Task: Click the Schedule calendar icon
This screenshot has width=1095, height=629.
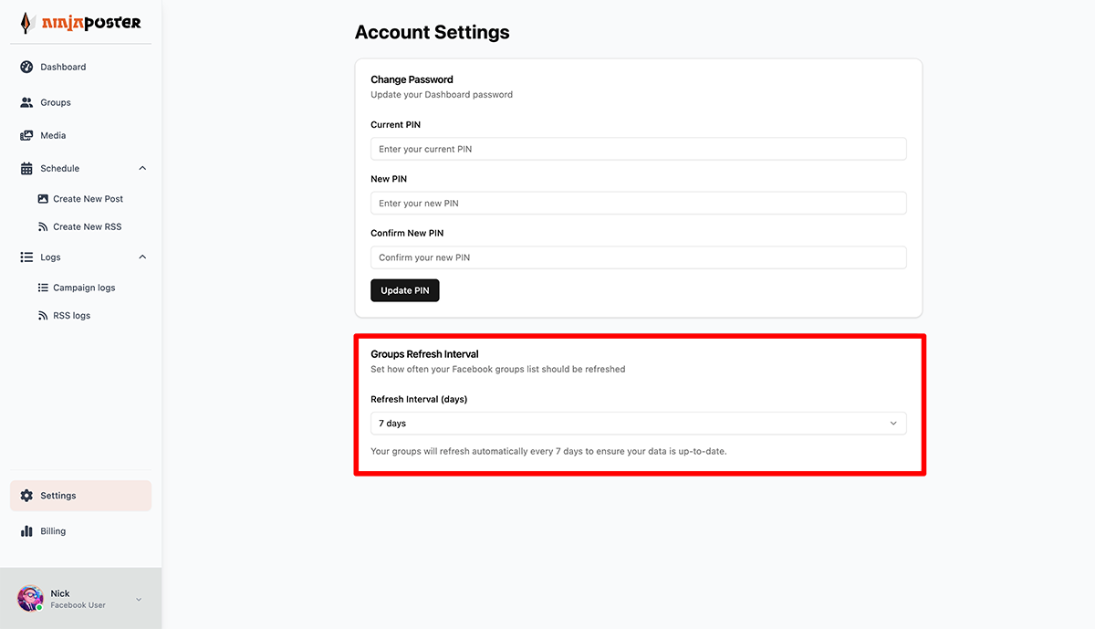Action: [x=26, y=168]
